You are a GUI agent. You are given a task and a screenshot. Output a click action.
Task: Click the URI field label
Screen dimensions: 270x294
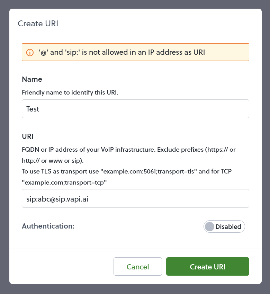point(28,136)
